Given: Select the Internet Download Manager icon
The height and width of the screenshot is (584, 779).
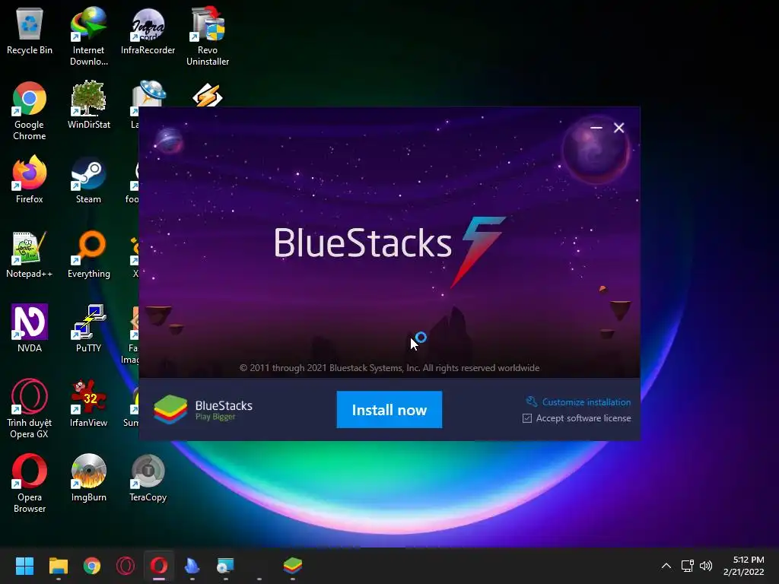Looking at the screenshot, I should coord(88,36).
